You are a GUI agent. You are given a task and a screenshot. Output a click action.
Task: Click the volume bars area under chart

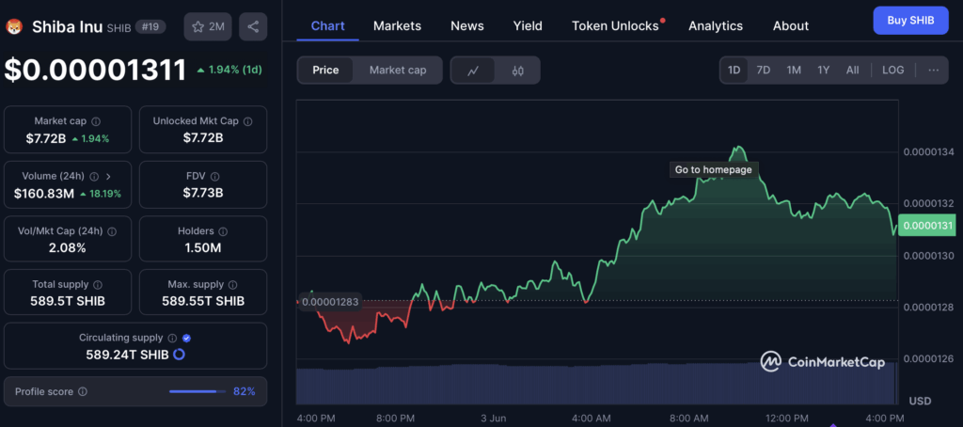(x=595, y=384)
